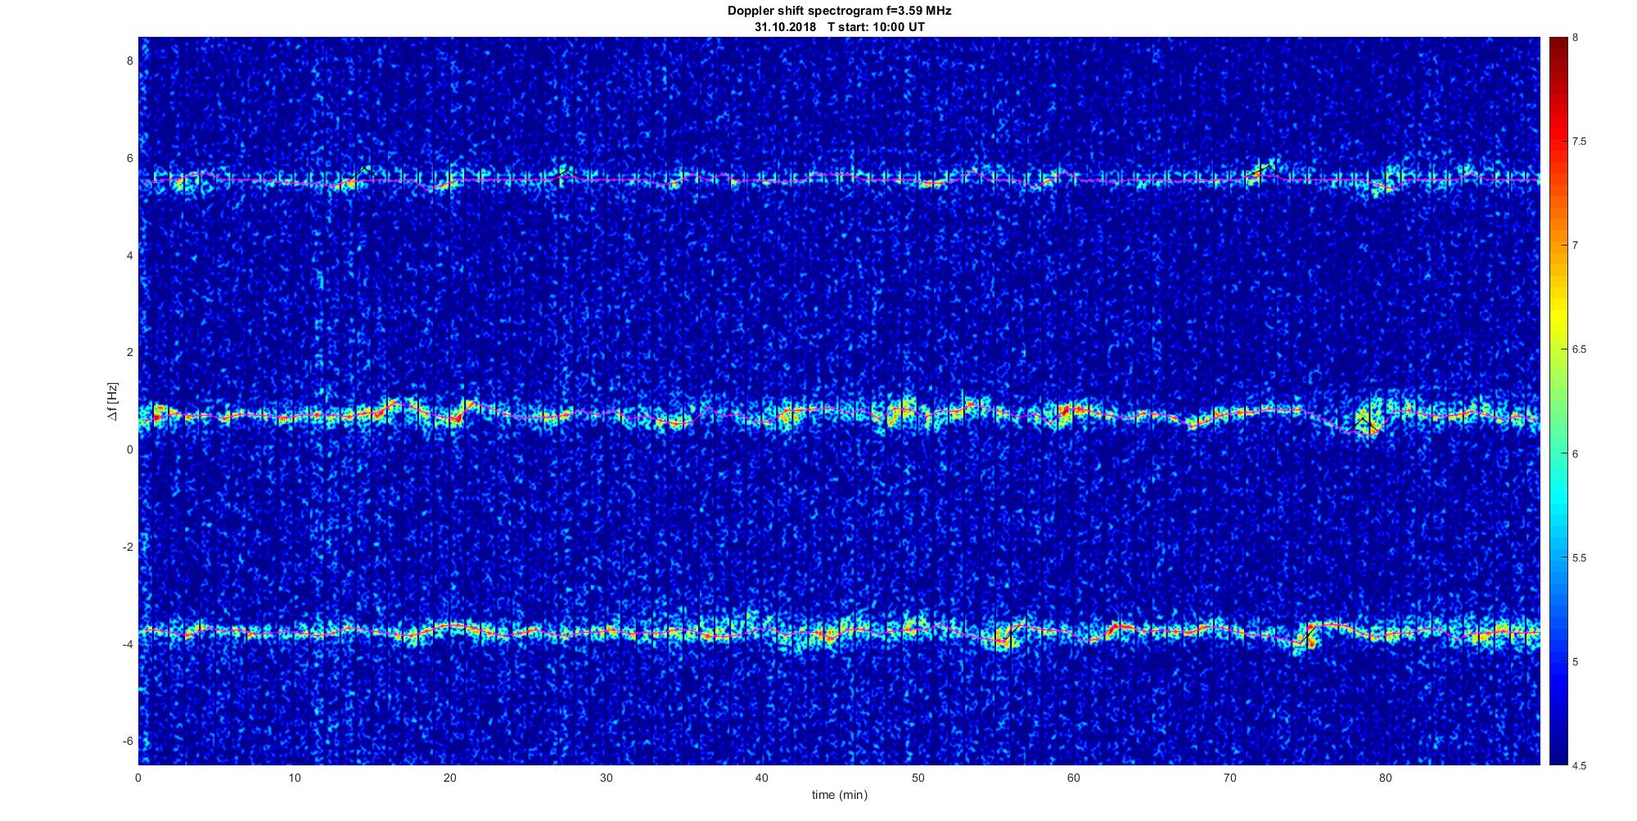The width and height of the screenshot is (1637, 821).
Task: Click the colorbar tick label '6.5'
Action: pos(1579,350)
